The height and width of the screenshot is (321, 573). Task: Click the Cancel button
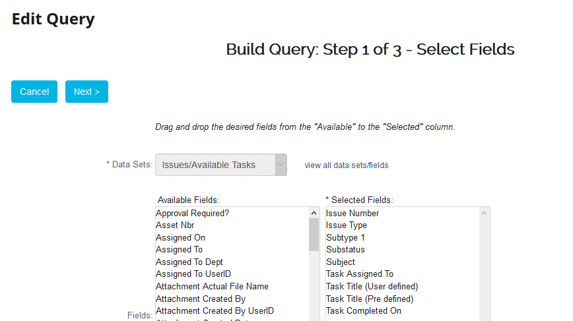pos(34,92)
